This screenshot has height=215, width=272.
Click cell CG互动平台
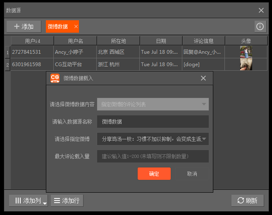tap(75, 64)
